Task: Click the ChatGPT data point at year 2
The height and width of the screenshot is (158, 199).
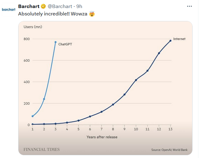Action: click(44, 99)
